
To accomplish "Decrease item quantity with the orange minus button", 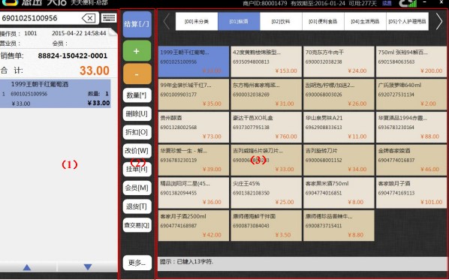I will pos(137,74).
